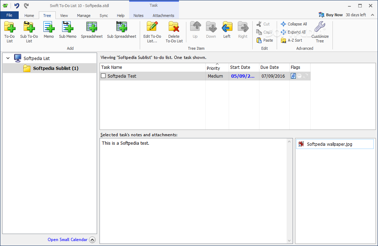Click Buy Now
The width and height of the screenshot is (378, 246).
[330, 15]
